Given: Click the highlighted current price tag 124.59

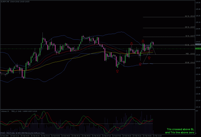Looking at the screenshot, I should coord(198,44).
